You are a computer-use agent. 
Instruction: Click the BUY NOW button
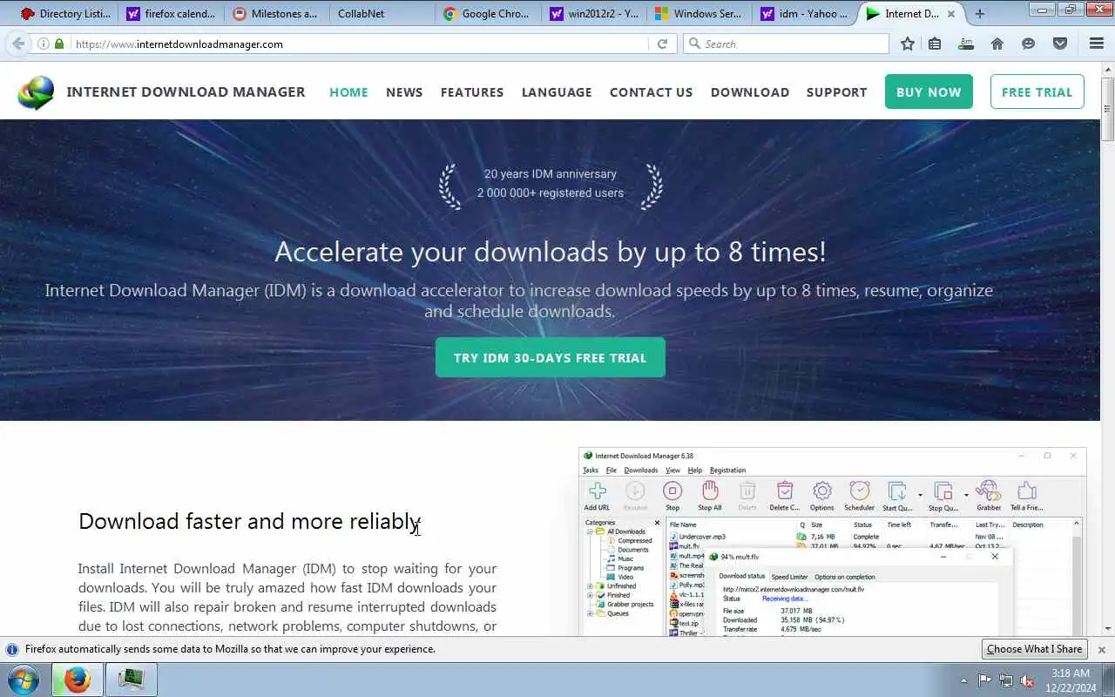(x=929, y=91)
